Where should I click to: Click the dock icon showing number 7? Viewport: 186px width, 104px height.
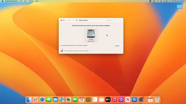point(150,99)
